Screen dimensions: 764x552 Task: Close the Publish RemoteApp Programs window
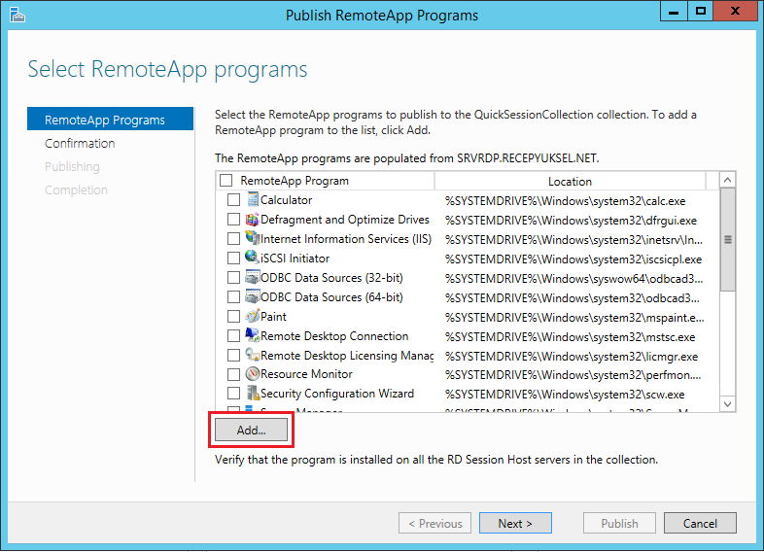point(735,12)
